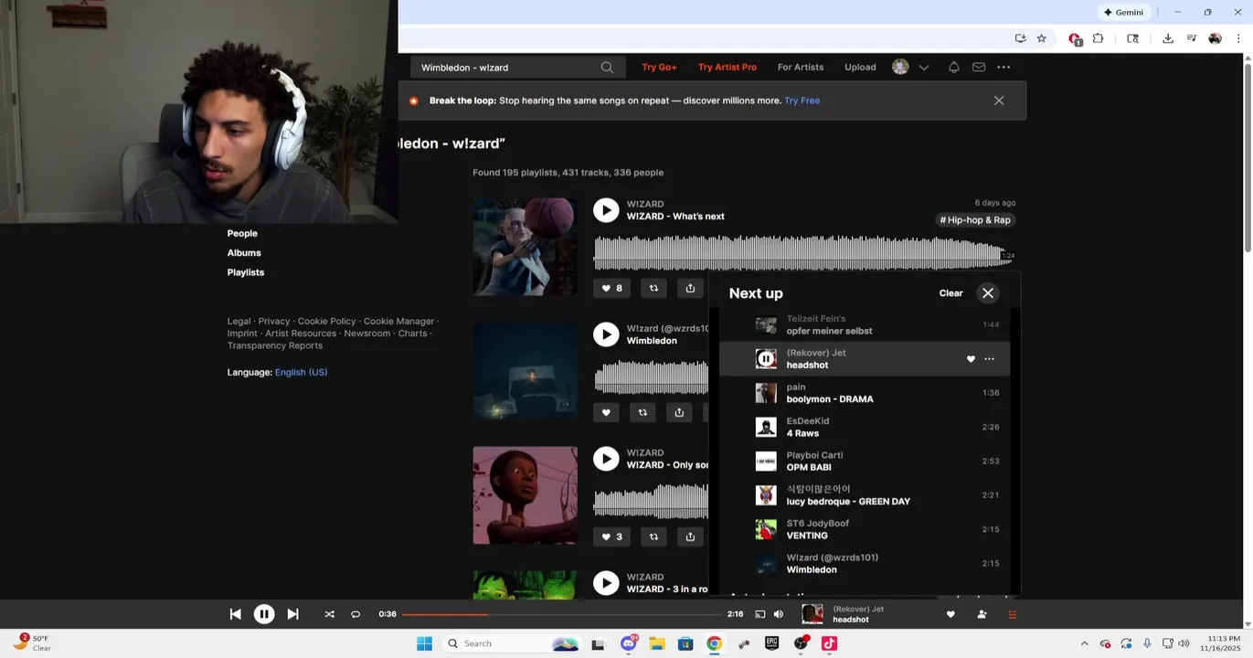Skip to next track
Viewport: 1253px width, 658px height.
tap(292, 614)
